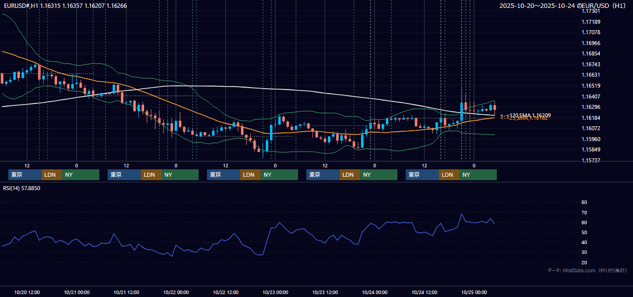This screenshot has height=297, width=633.
Task: Select the NY session block above 10/21 00:00
Action: (81, 175)
